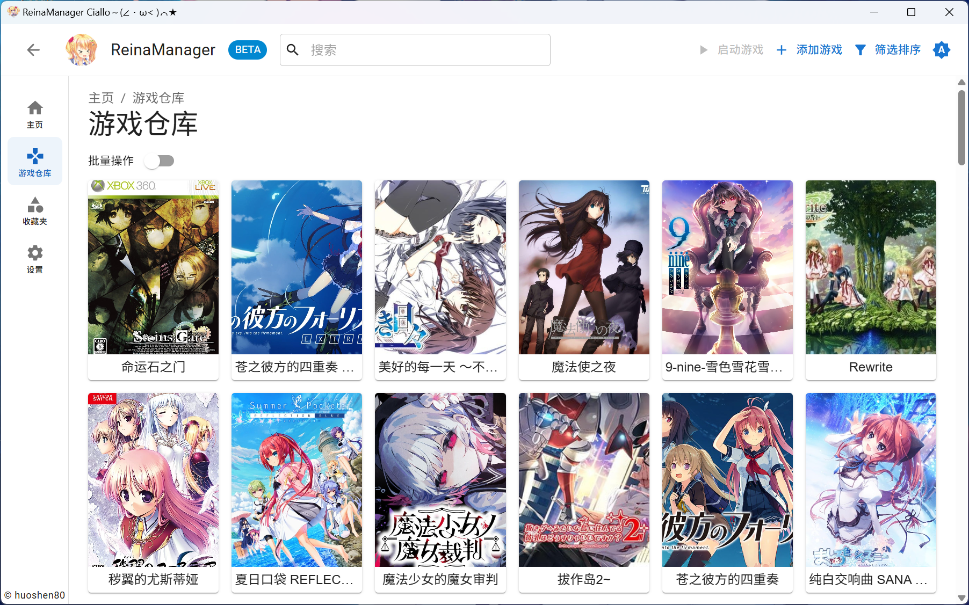
Task: Click the 纯白交响曲 SANA … title text
Action: click(869, 580)
